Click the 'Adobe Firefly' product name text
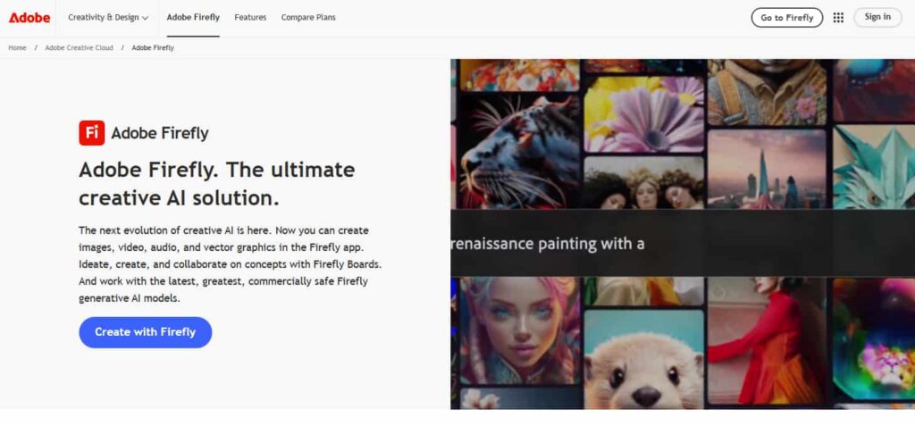Image resolution: width=915 pixels, height=426 pixels. tap(160, 134)
